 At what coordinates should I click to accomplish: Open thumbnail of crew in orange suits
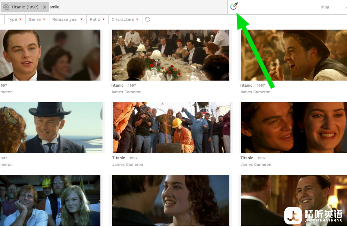point(172,128)
